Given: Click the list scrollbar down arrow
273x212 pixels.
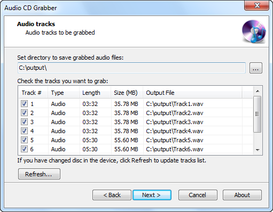Looking at the screenshot, I should click(x=258, y=150).
